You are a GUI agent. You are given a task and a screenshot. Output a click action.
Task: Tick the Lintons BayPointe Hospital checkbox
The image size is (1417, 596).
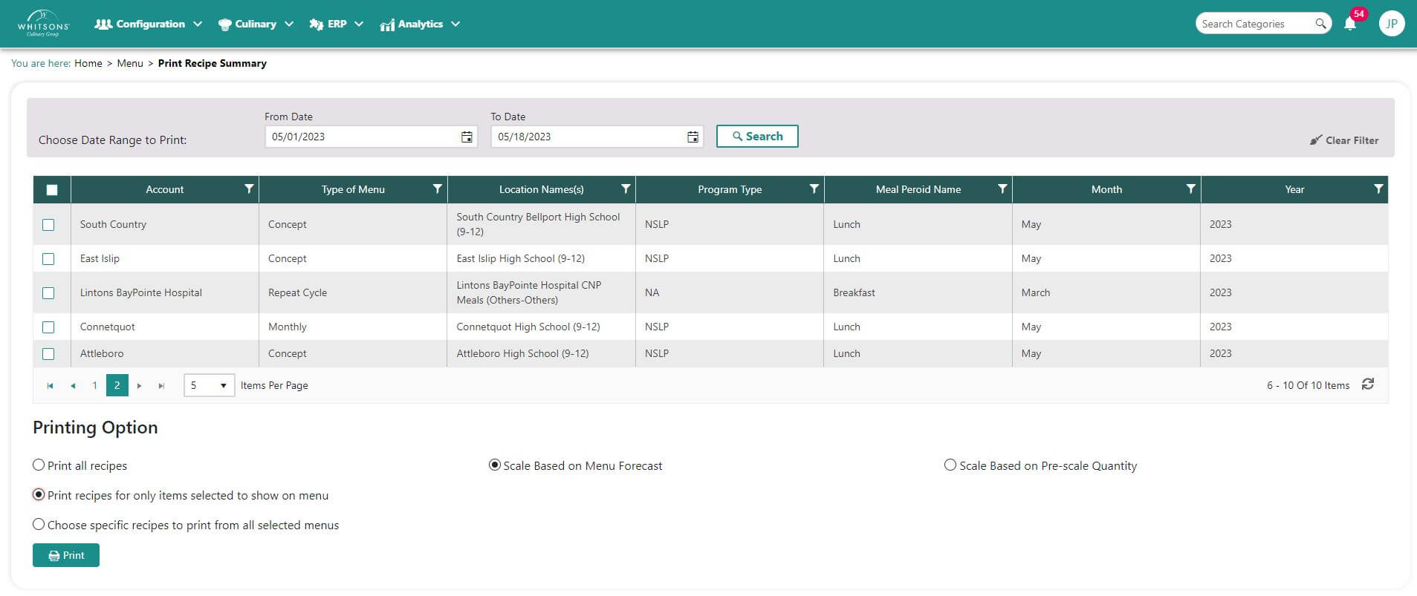[48, 293]
